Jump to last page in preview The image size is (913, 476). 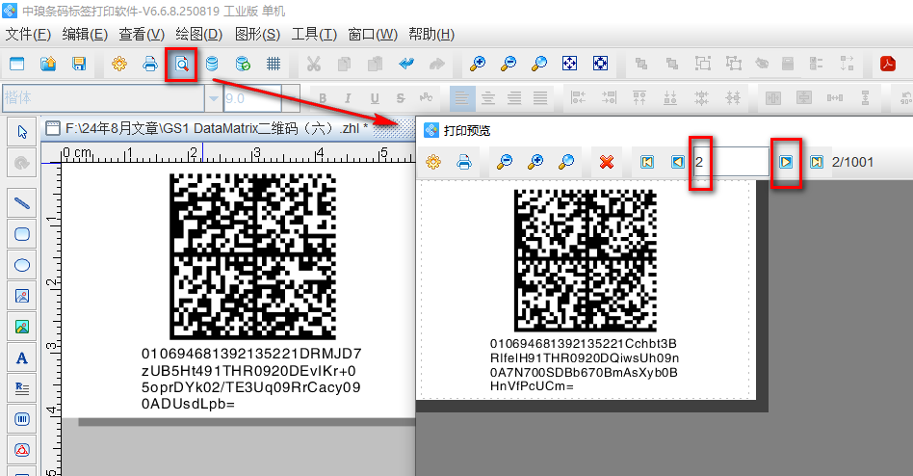[x=816, y=162]
